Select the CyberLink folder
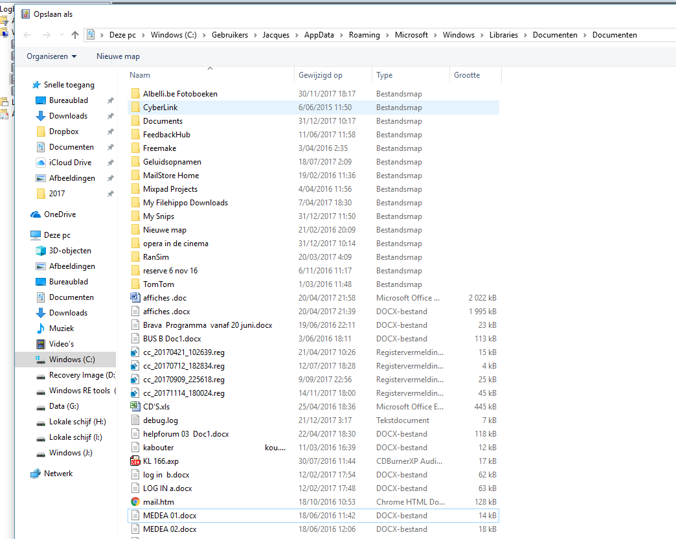Viewport: 676px width, 539px height. tap(313, 108)
